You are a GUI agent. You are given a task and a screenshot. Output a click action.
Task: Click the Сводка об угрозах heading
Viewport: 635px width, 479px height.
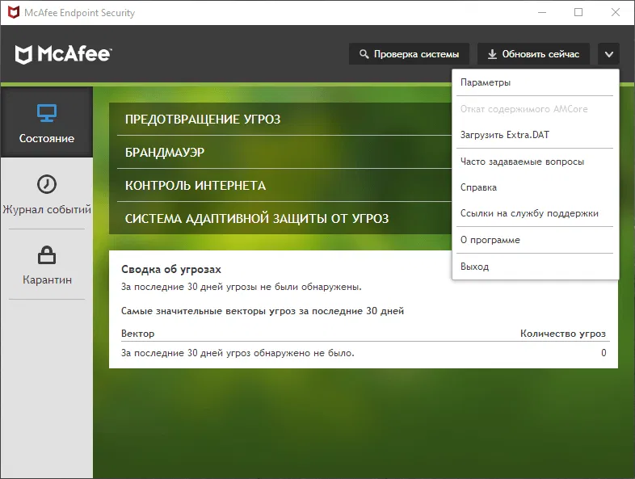pos(171,269)
